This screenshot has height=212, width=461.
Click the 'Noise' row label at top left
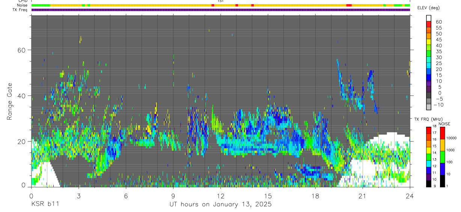click(x=23, y=5)
